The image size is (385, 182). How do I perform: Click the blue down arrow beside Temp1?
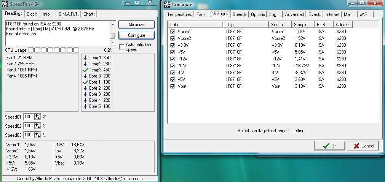[x=85, y=58]
